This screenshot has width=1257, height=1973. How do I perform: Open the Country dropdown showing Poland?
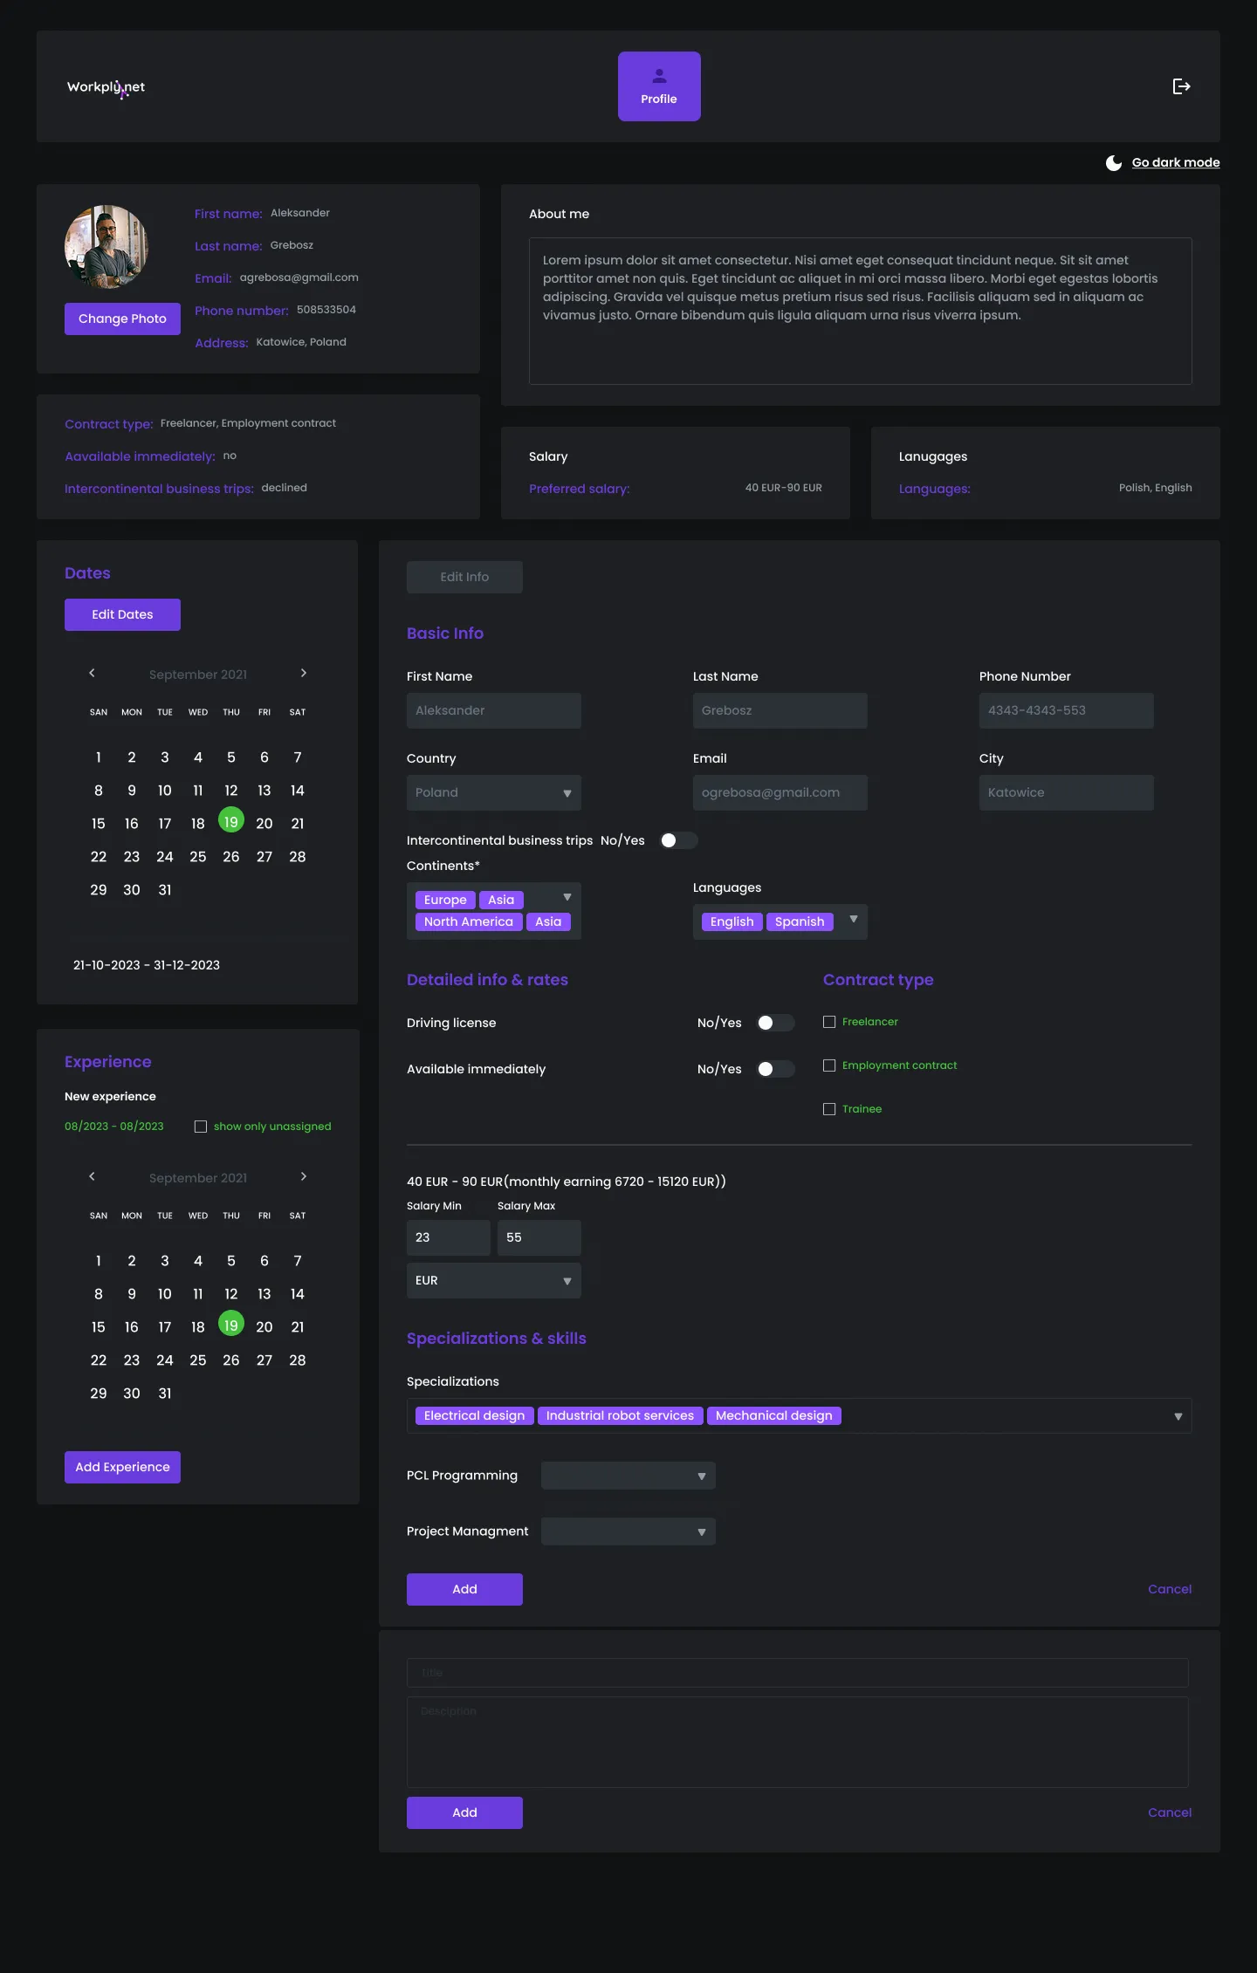click(x=493, y=792)
